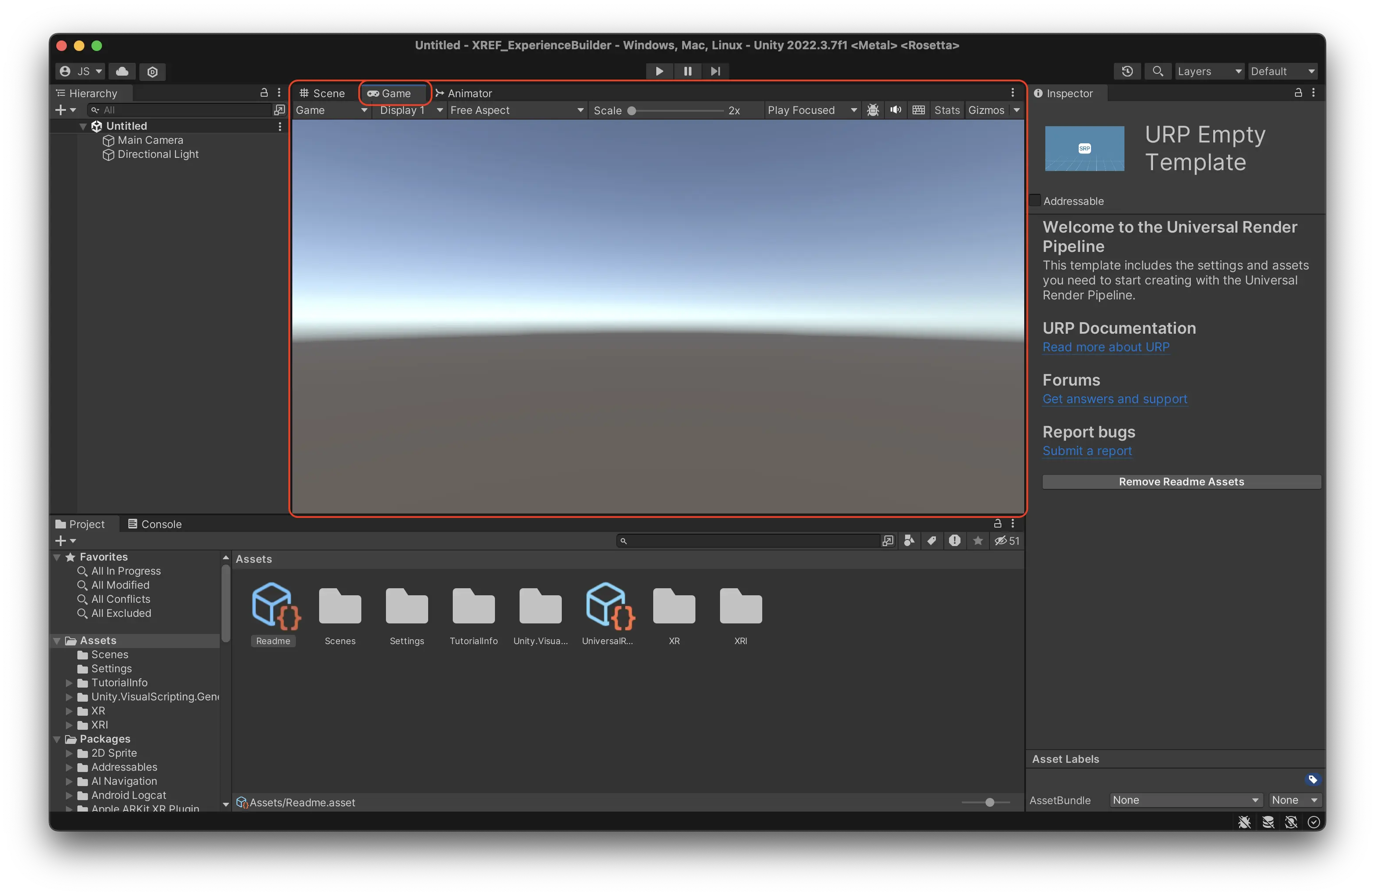Expand the TutorialInfo folder in the tree

click(69, 683)
